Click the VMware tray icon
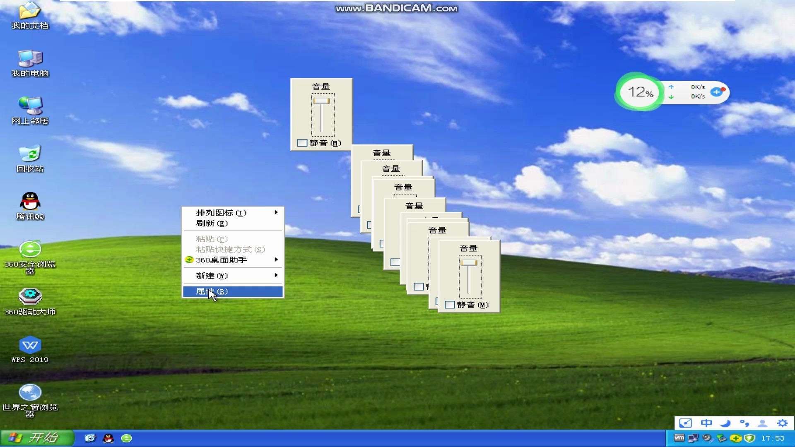 [x=679, y=438]
